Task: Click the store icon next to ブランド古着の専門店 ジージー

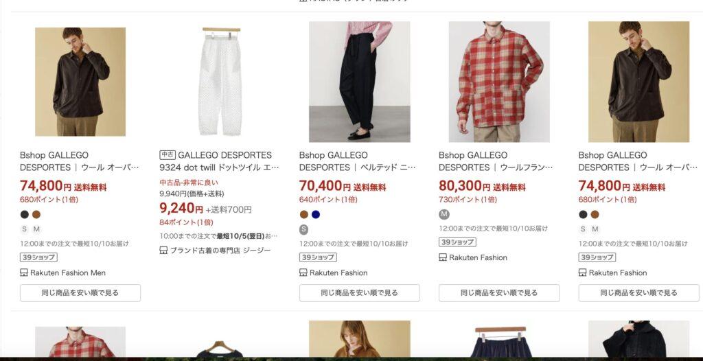Action: pos(163,251)
